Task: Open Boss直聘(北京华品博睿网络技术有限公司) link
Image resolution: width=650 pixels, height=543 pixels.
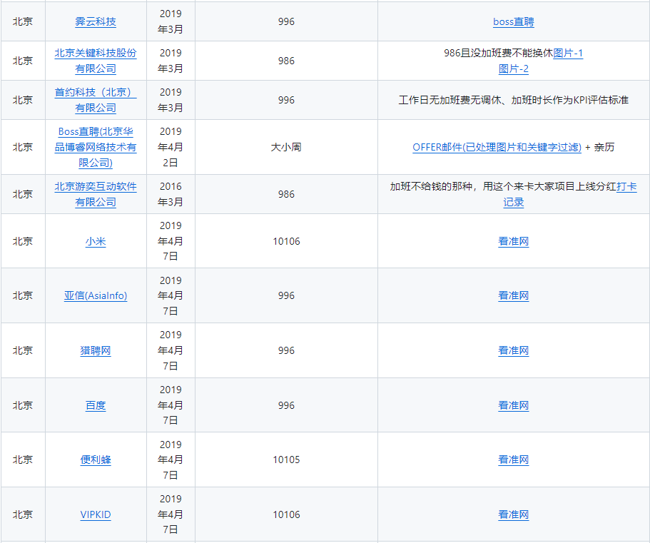Action: click(96, 147)
